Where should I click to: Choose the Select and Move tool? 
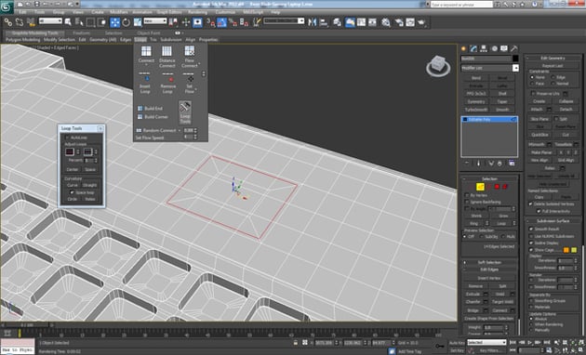click(x=114, y=22)
